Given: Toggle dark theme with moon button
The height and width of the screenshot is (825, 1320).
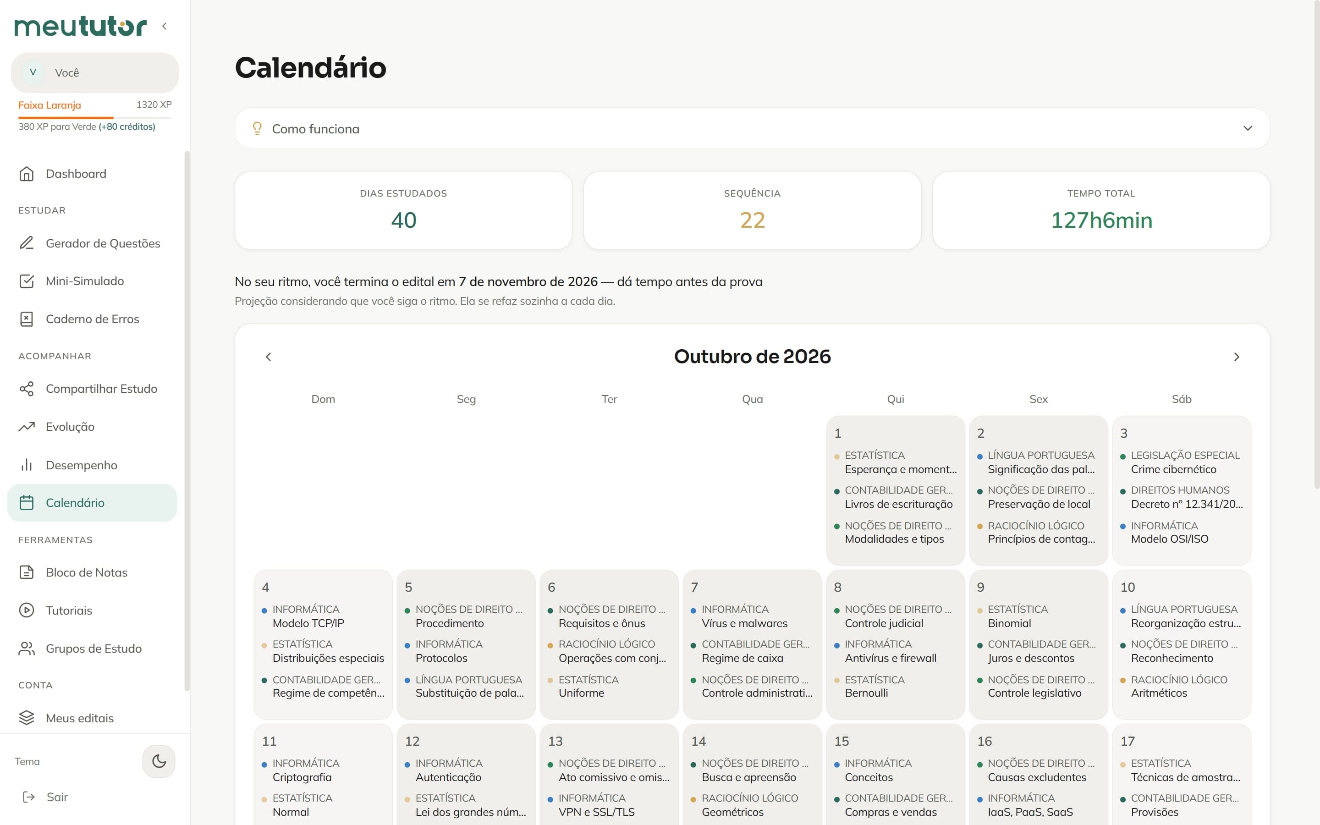Looking at the screenshot, I should 159,761.
